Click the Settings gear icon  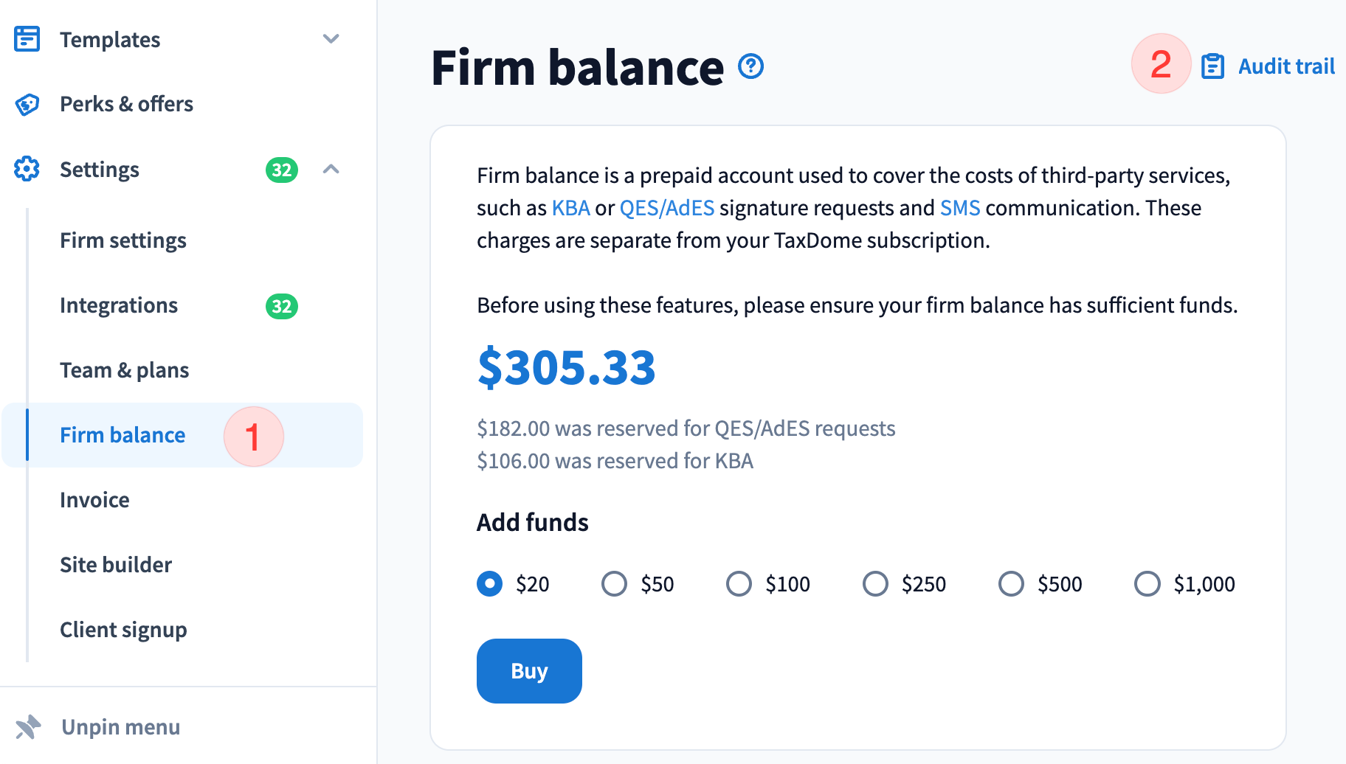pos(27,169)
